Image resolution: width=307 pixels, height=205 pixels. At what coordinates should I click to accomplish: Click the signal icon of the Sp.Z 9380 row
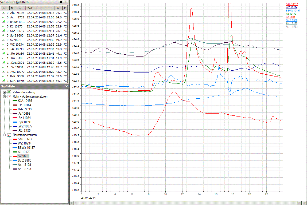(3, 35)
